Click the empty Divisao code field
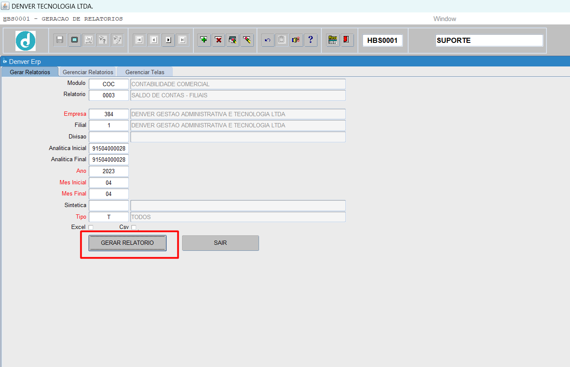This screenshot has width=570, height=367. [109, 137]
